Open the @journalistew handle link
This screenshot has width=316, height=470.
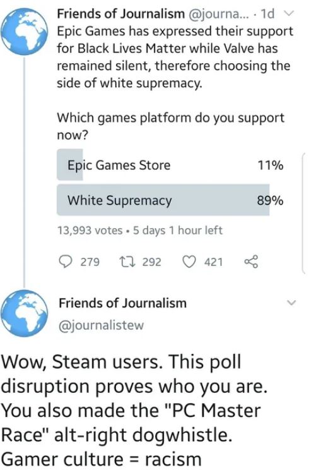coord(101,325)
